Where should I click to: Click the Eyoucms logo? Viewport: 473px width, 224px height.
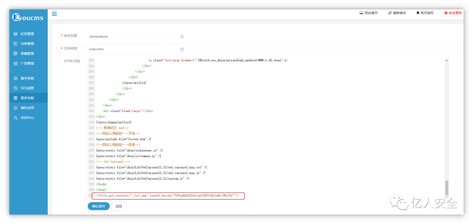pos(28,17)
